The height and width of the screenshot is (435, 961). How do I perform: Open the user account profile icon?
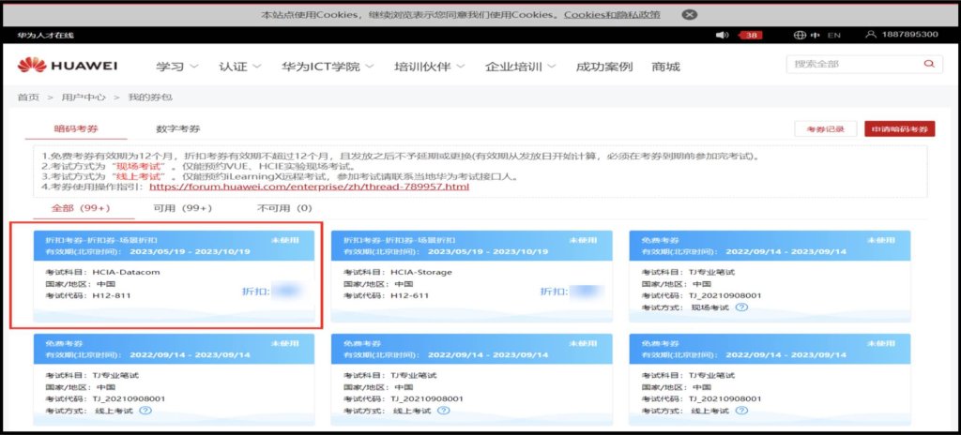(871, 35)
